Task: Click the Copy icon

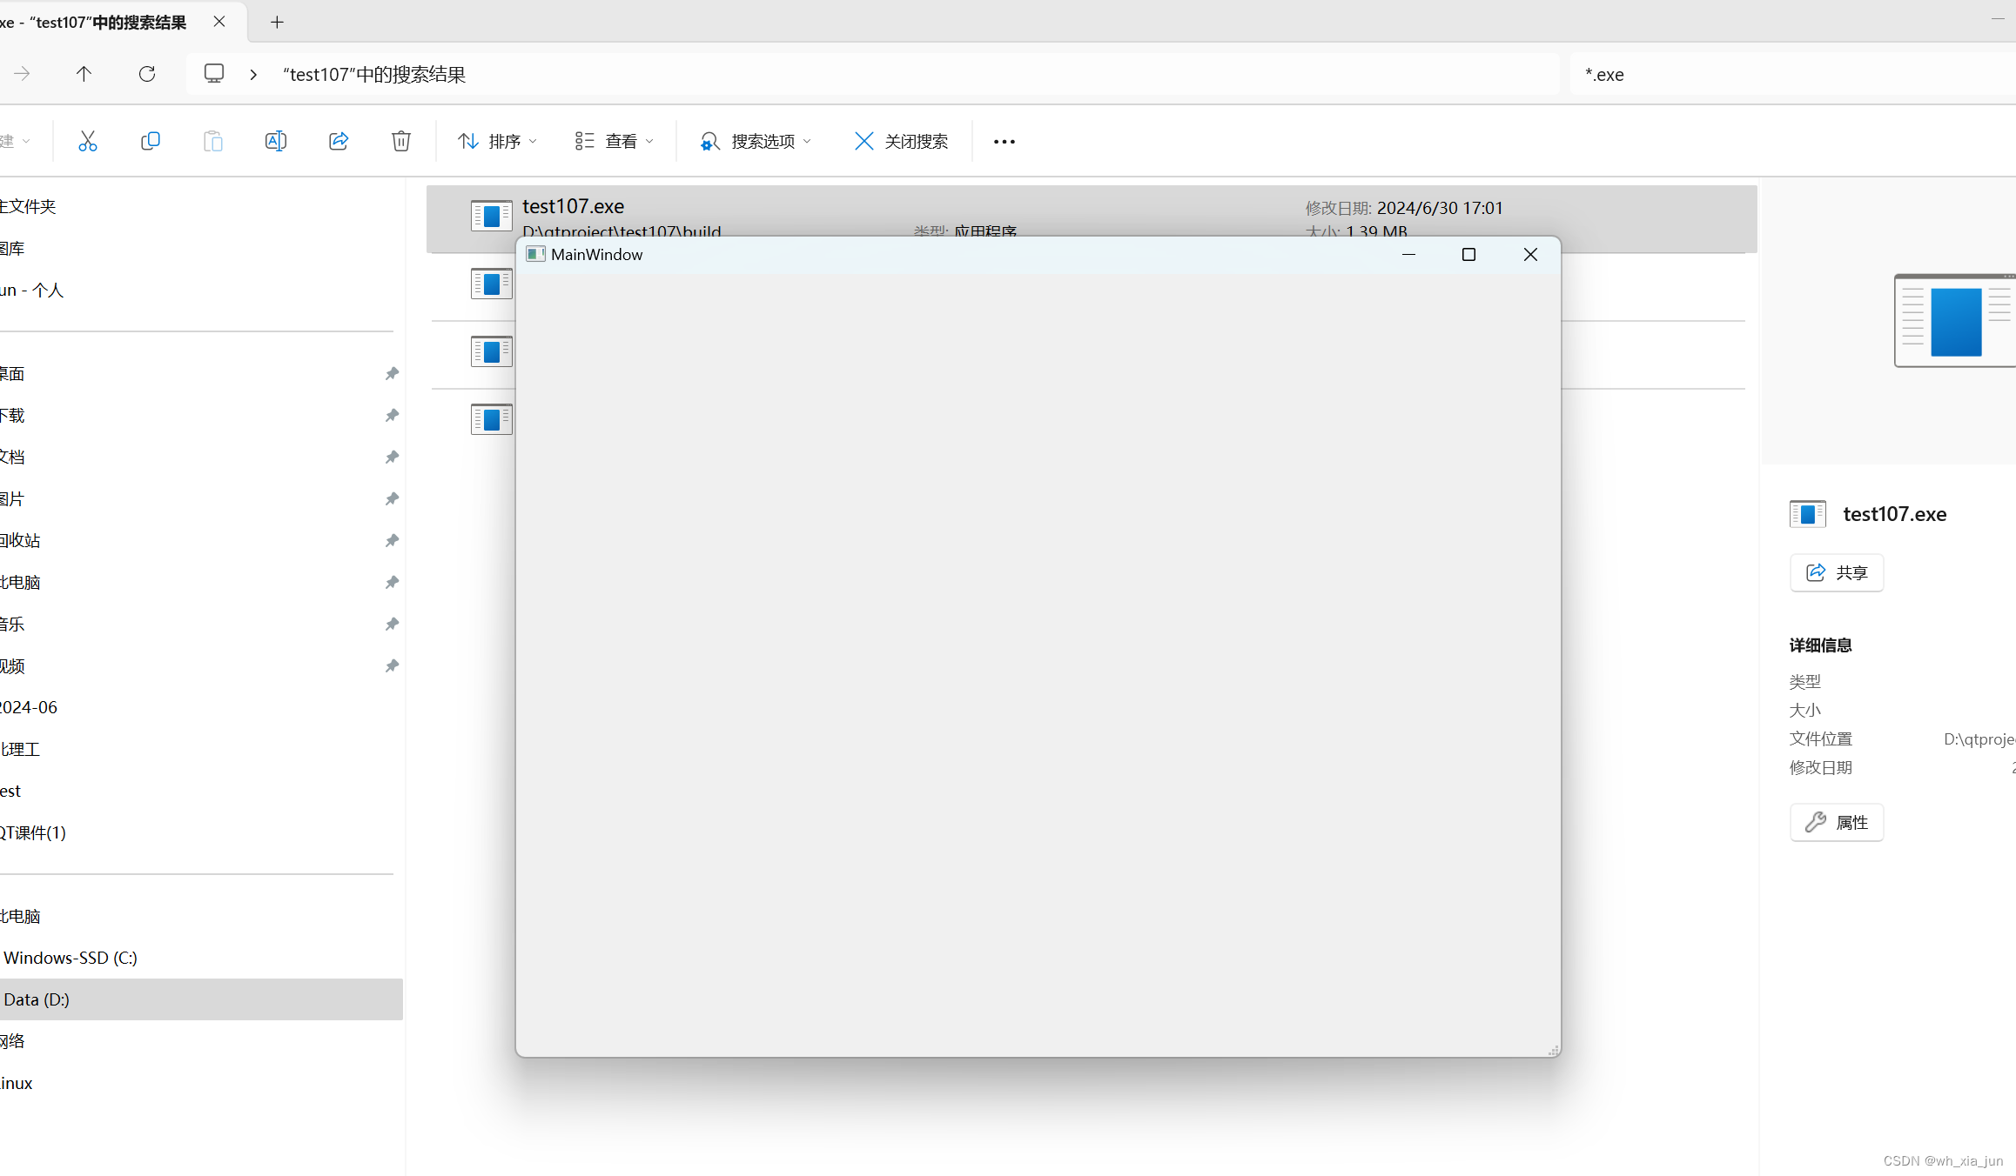Action: pyautogui.click(x=150, y=140)
